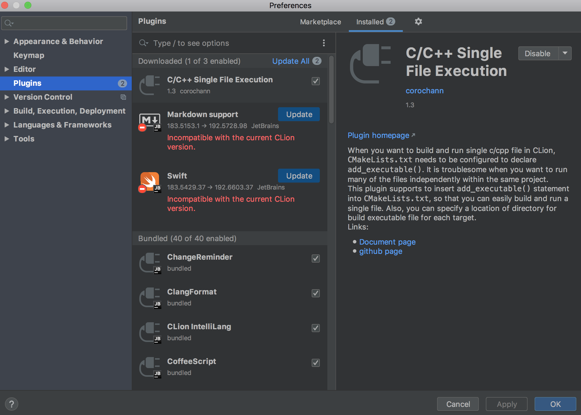The width and height of the screenshot is (581, 415).
Task: Click the CLion IntelliLang plugin icon
Action: point(150,333)
